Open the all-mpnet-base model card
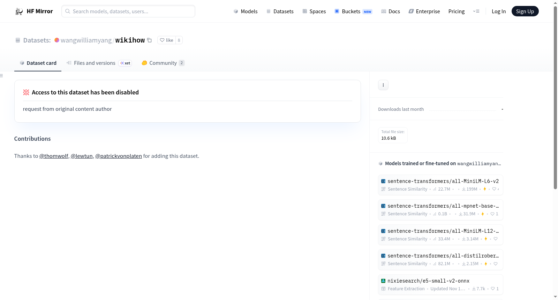 point(440,210)
